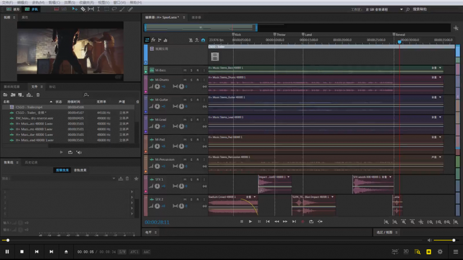The image size is (463, 260).
Task: Select the Razor tool in the toolbar
Action: tap(83, 9)
